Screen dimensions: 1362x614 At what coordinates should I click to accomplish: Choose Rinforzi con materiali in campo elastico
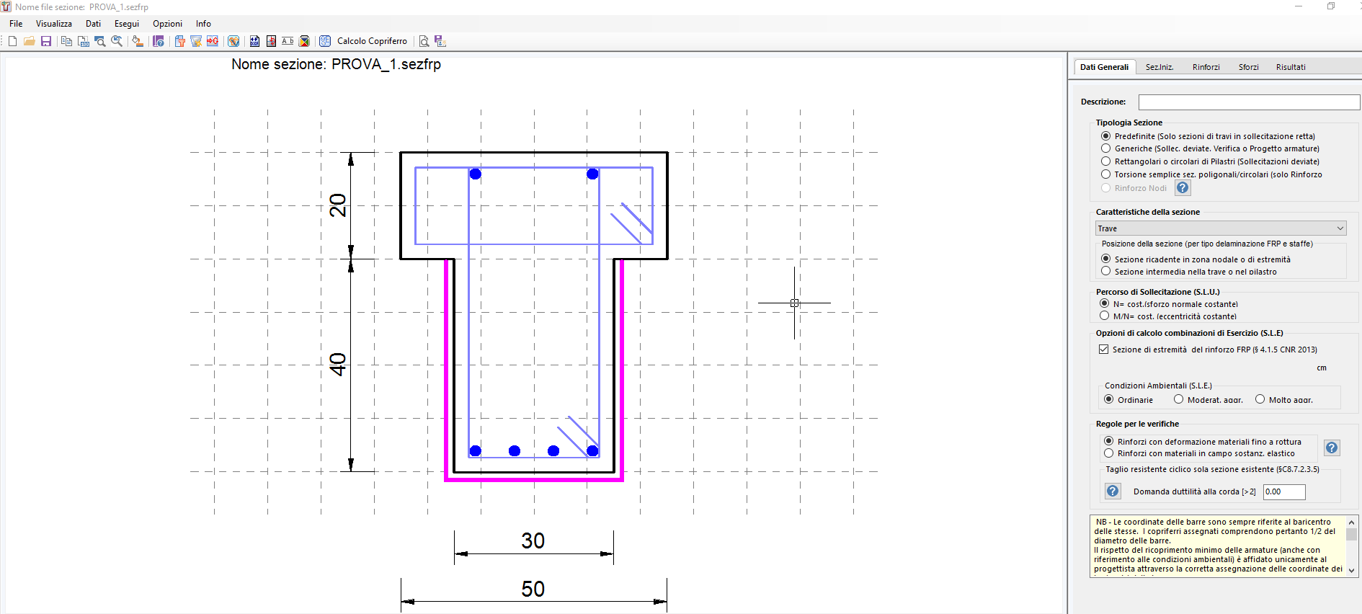[1109, 453]
